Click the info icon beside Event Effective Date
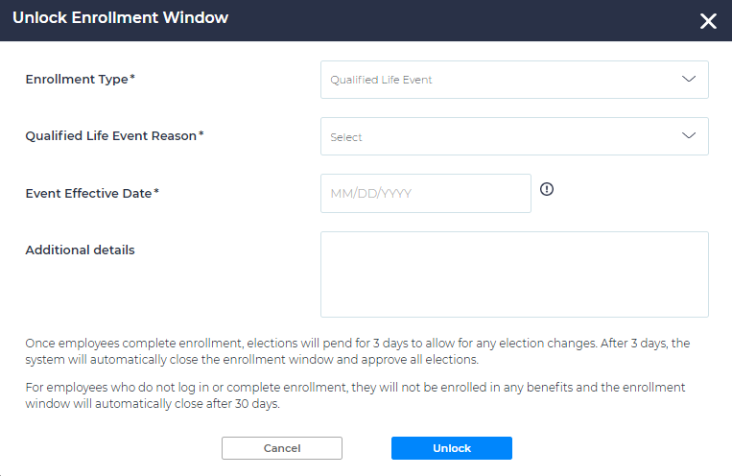The image size is (732, 476). coord(547,190)
